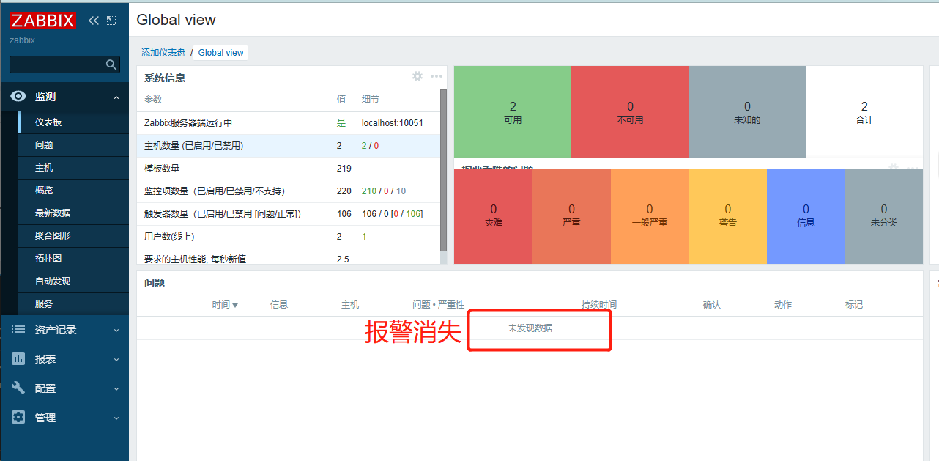Click 灾难 severity tile
Screen dimensions: 939x461
tap(493, 215)
